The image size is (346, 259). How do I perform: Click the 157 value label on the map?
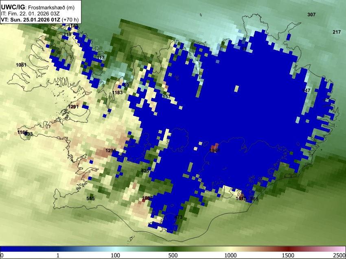[x=166, y=97]
